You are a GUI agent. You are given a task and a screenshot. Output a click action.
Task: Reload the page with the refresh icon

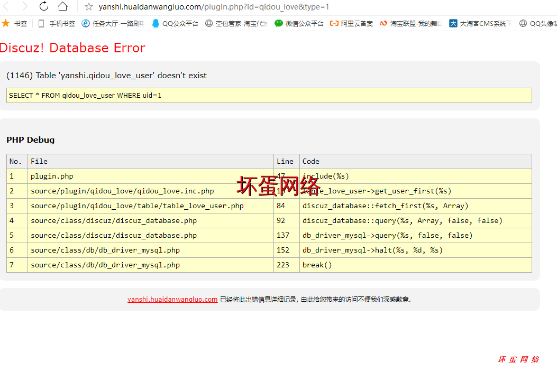pyautogui.click(x=44, y=6)
